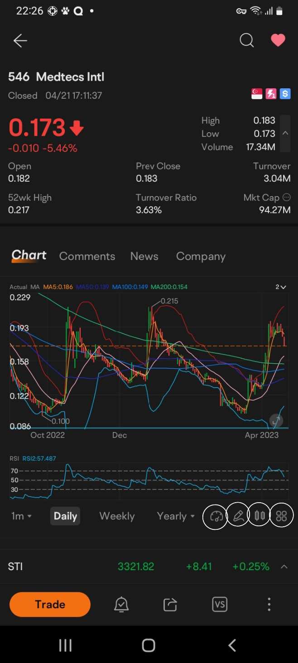
Task: Open the candlestick chart type icon
Action: click(260, 515)
